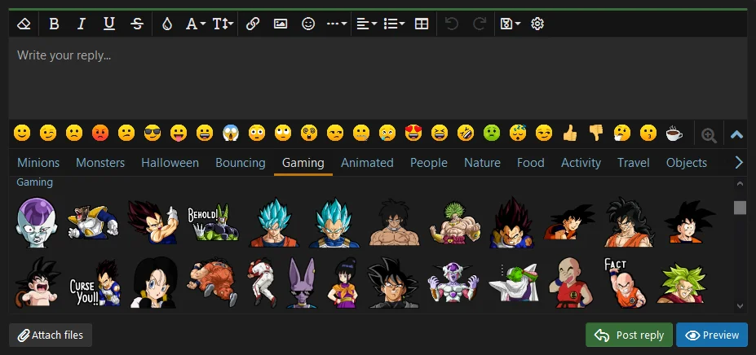Screen dimensions: 756x355
Task: Open the text Alignment dropdown
Action: tap(366, 24)
